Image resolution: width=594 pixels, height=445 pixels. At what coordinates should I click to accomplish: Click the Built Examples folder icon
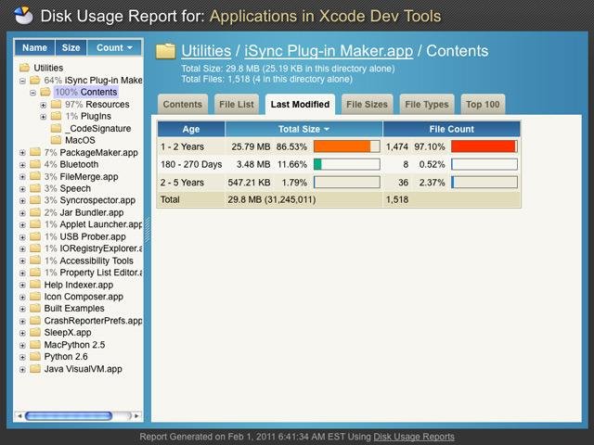point(35,308)
